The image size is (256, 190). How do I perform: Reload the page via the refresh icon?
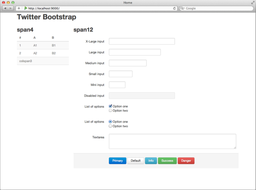coord(175,9)
